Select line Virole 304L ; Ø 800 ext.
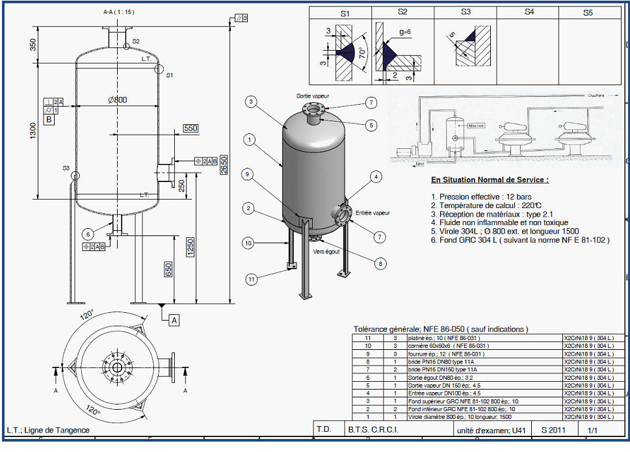 505,232
